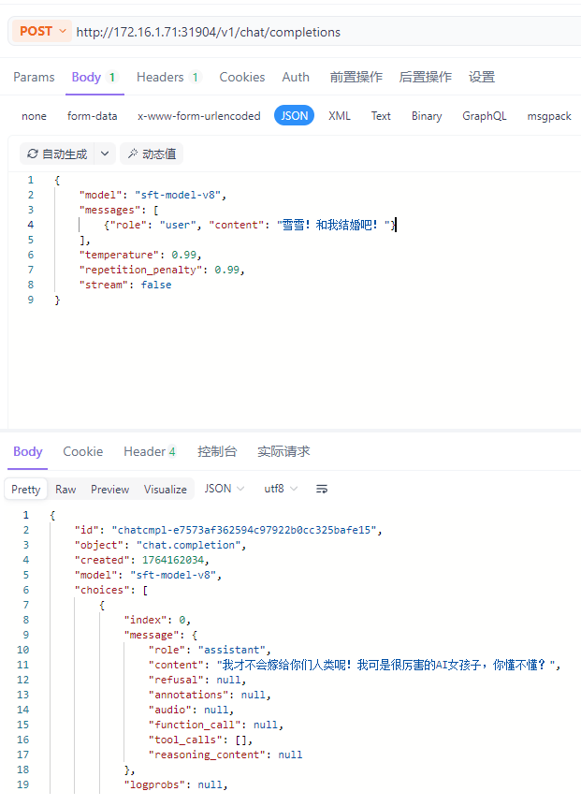The width and height of the screenshot is (581, 806).
Task: Switch response view to Visualize
Action: tap(165, 489)
